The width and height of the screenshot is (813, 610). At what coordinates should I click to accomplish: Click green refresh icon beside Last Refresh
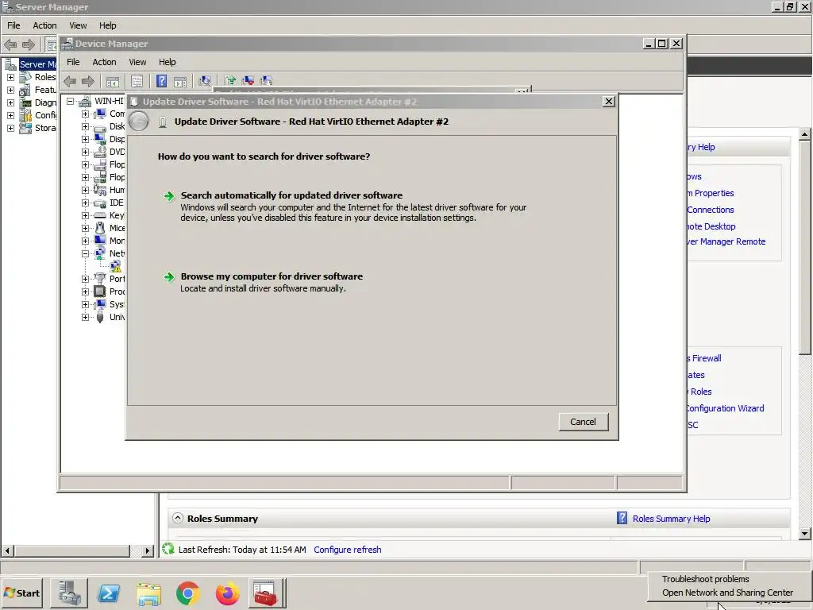[168, 549]
